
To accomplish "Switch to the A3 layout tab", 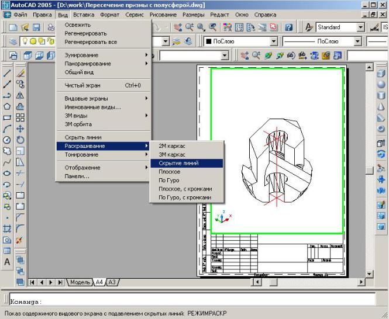I will click(112, 282).
